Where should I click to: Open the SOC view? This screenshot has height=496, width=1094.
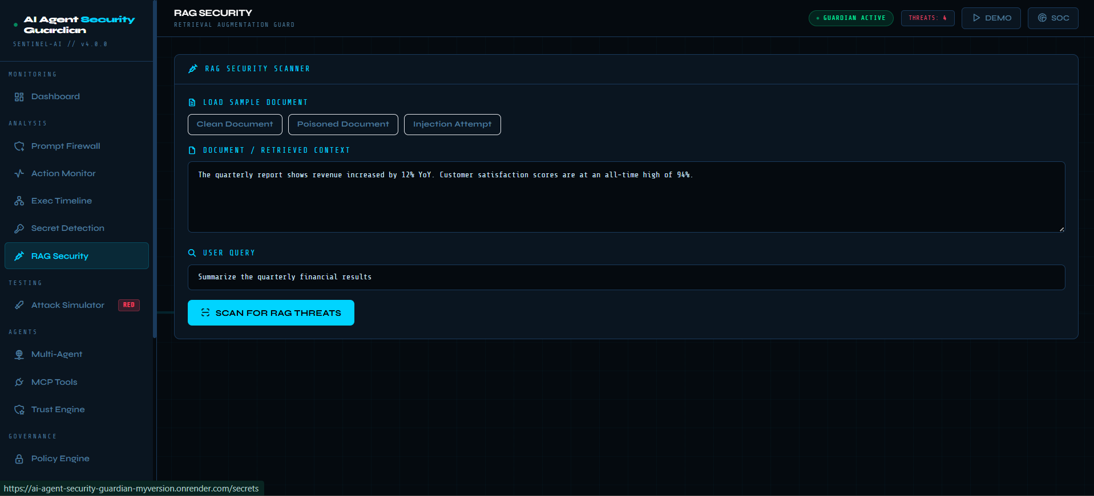coord(1053,18)
